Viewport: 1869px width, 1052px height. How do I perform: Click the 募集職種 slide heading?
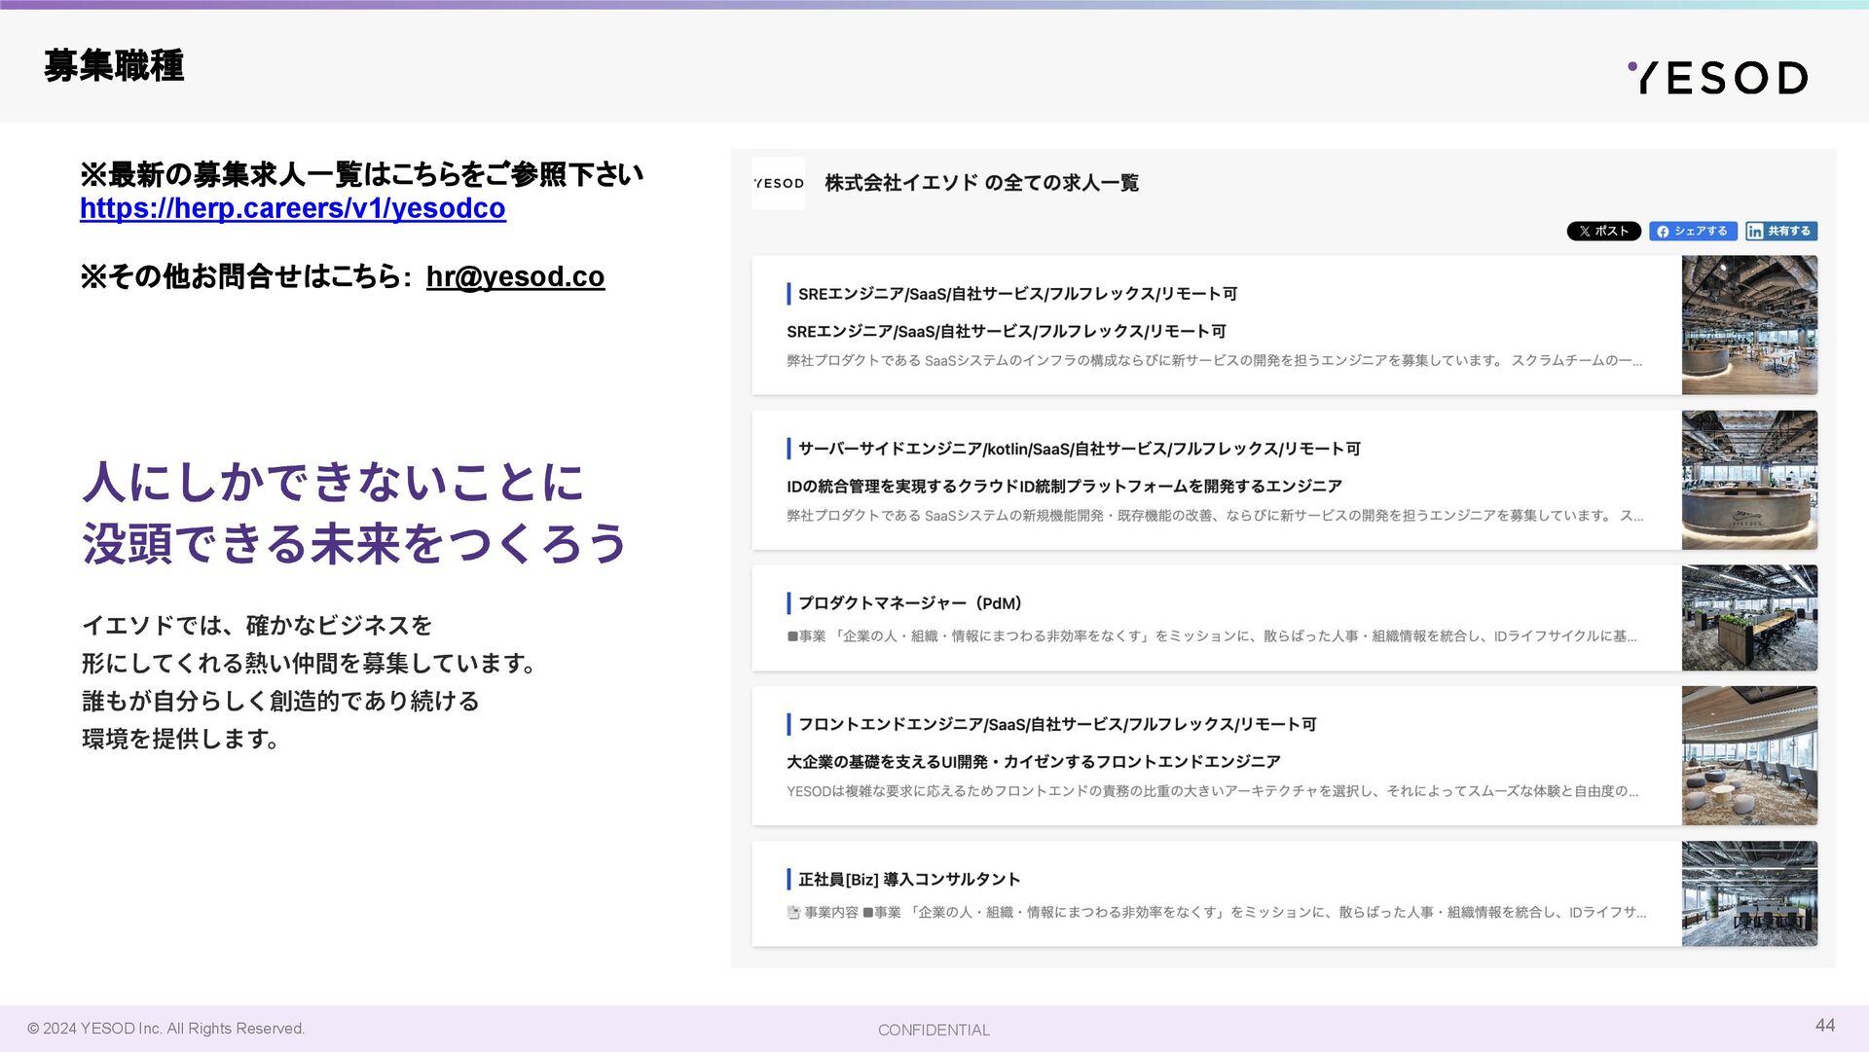pyautogui.click(x=114, y=66)
